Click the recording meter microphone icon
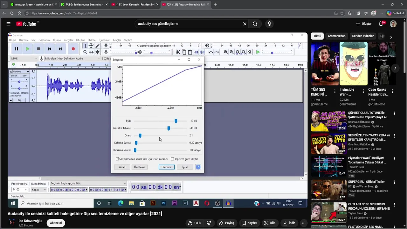407x229 pixels. [106, 46]
